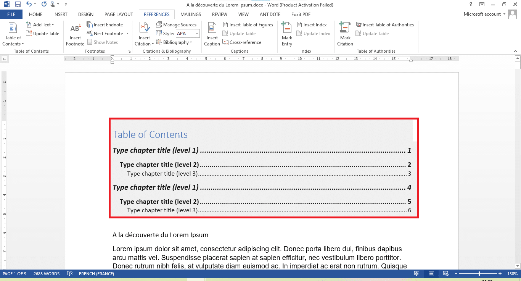
Task: Open Ribbon Display Options
Action: point(482,5)
